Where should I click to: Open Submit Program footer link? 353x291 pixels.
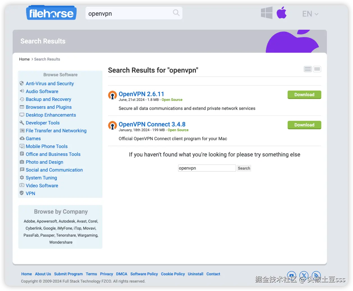[x=68, y=274]
